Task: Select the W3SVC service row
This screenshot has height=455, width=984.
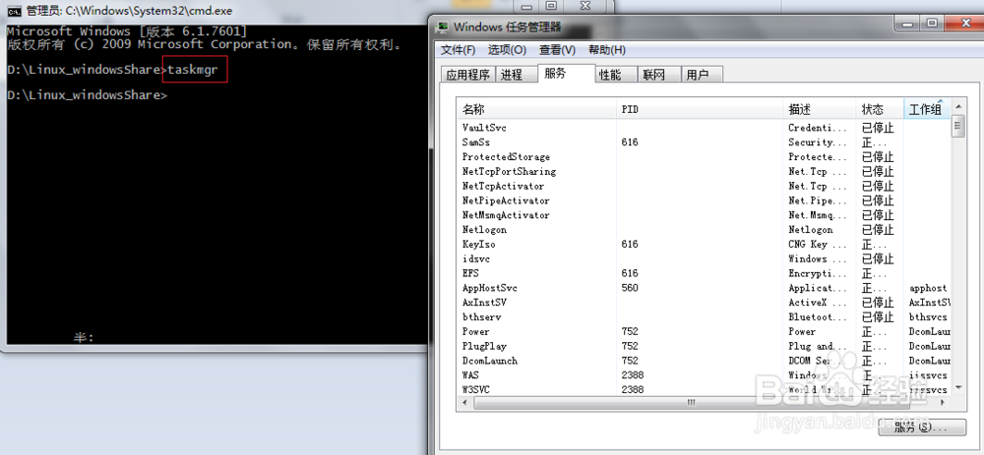Action: pyautogui.click(x=705, y=389)
